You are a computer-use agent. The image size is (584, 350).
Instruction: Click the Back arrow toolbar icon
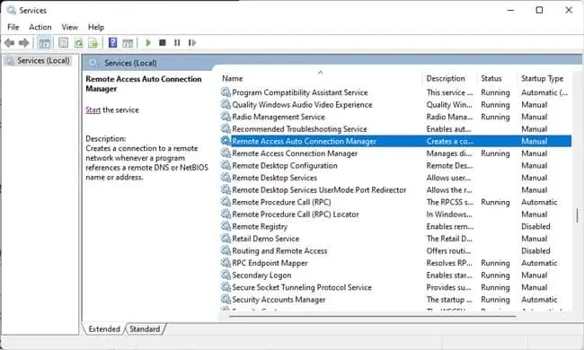coord(9,43)
